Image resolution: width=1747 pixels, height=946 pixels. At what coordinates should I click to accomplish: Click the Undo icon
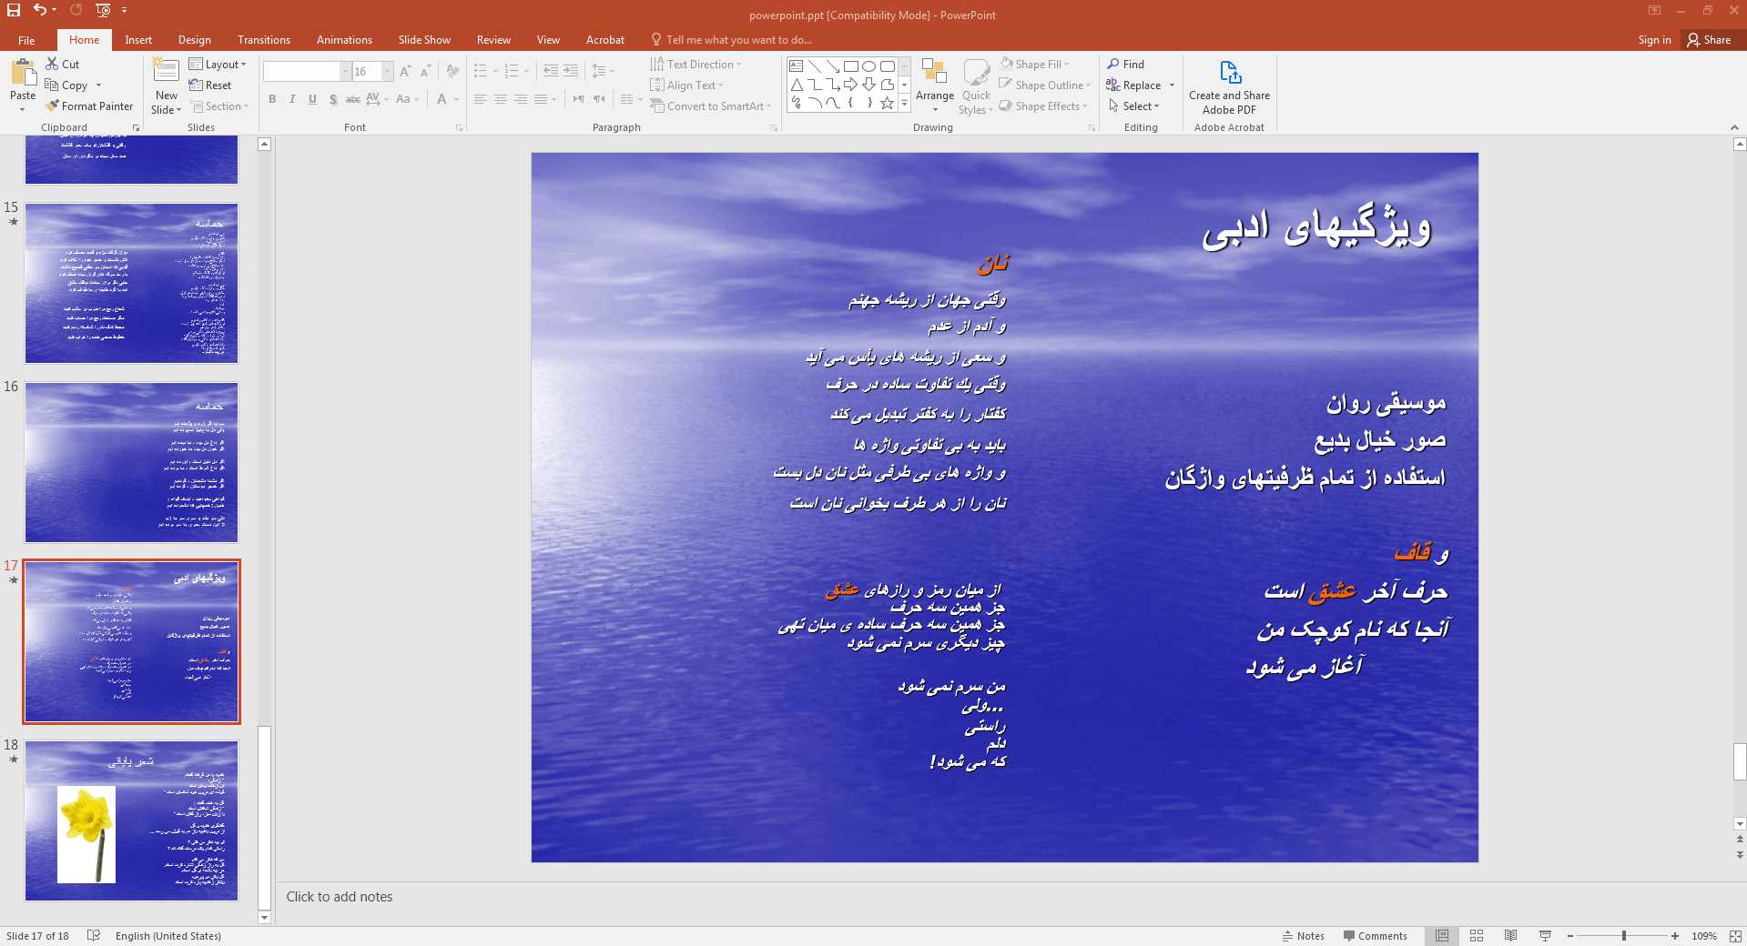(x=40, y=10)
